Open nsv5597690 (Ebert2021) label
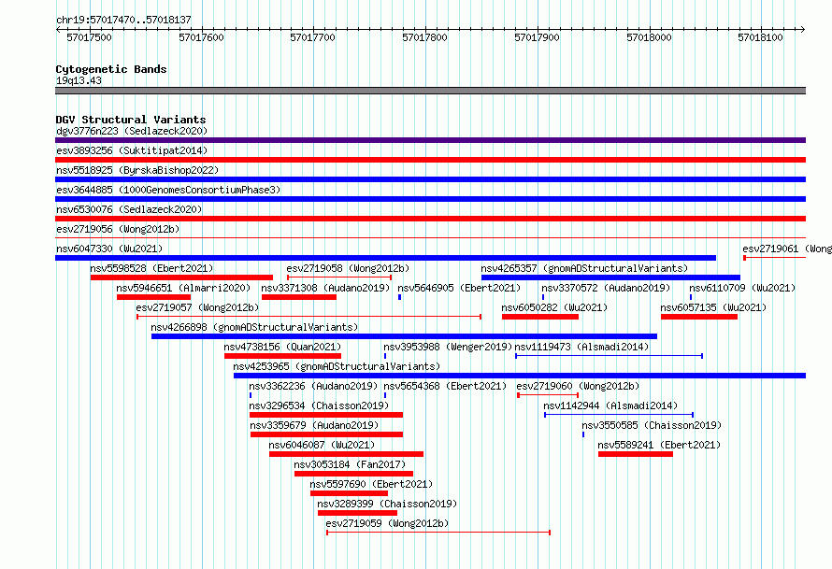 tap(371, 484)
